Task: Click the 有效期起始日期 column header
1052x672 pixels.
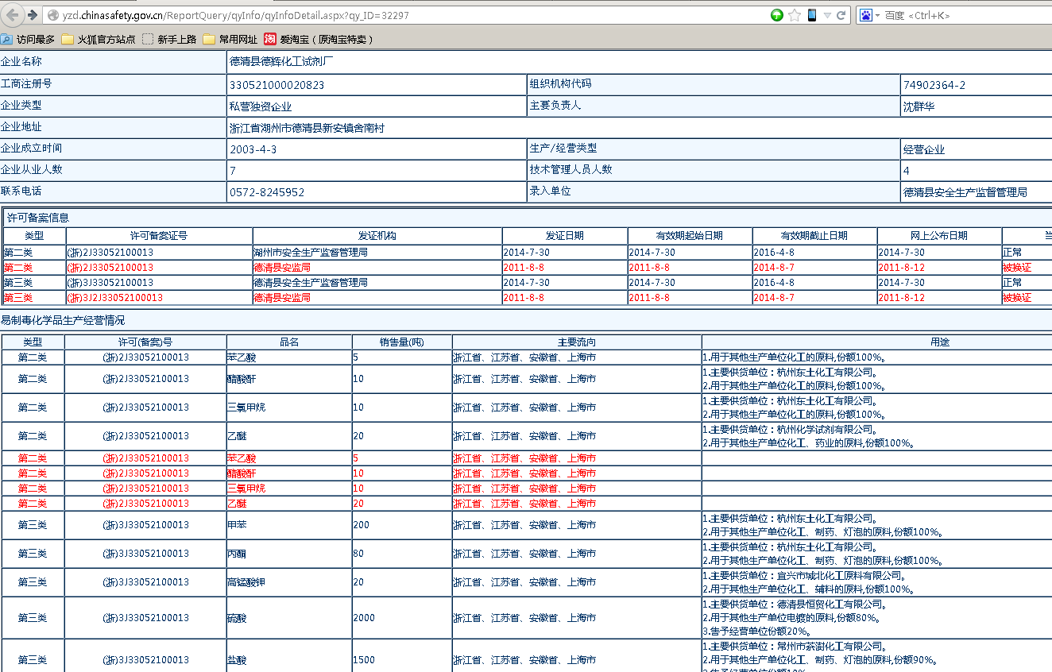Action: 690,236
